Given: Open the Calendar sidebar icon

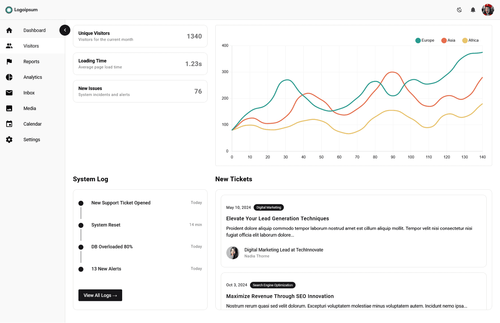Looking at the screenshot, I should click(x=9, y=124).
